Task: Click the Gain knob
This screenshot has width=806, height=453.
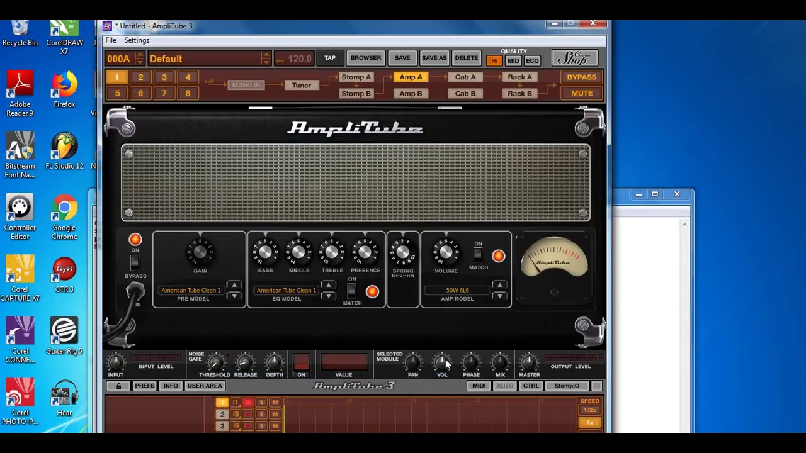Action: 200,253
